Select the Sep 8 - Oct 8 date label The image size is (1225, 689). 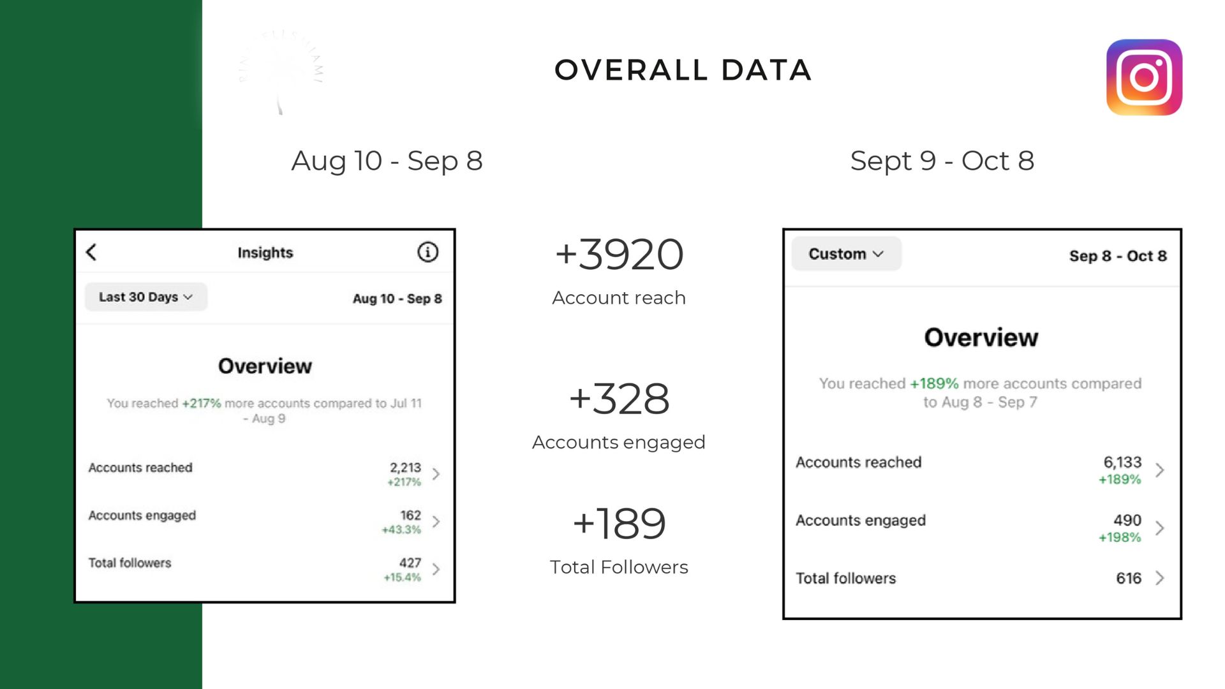(x=1118, y=256)
